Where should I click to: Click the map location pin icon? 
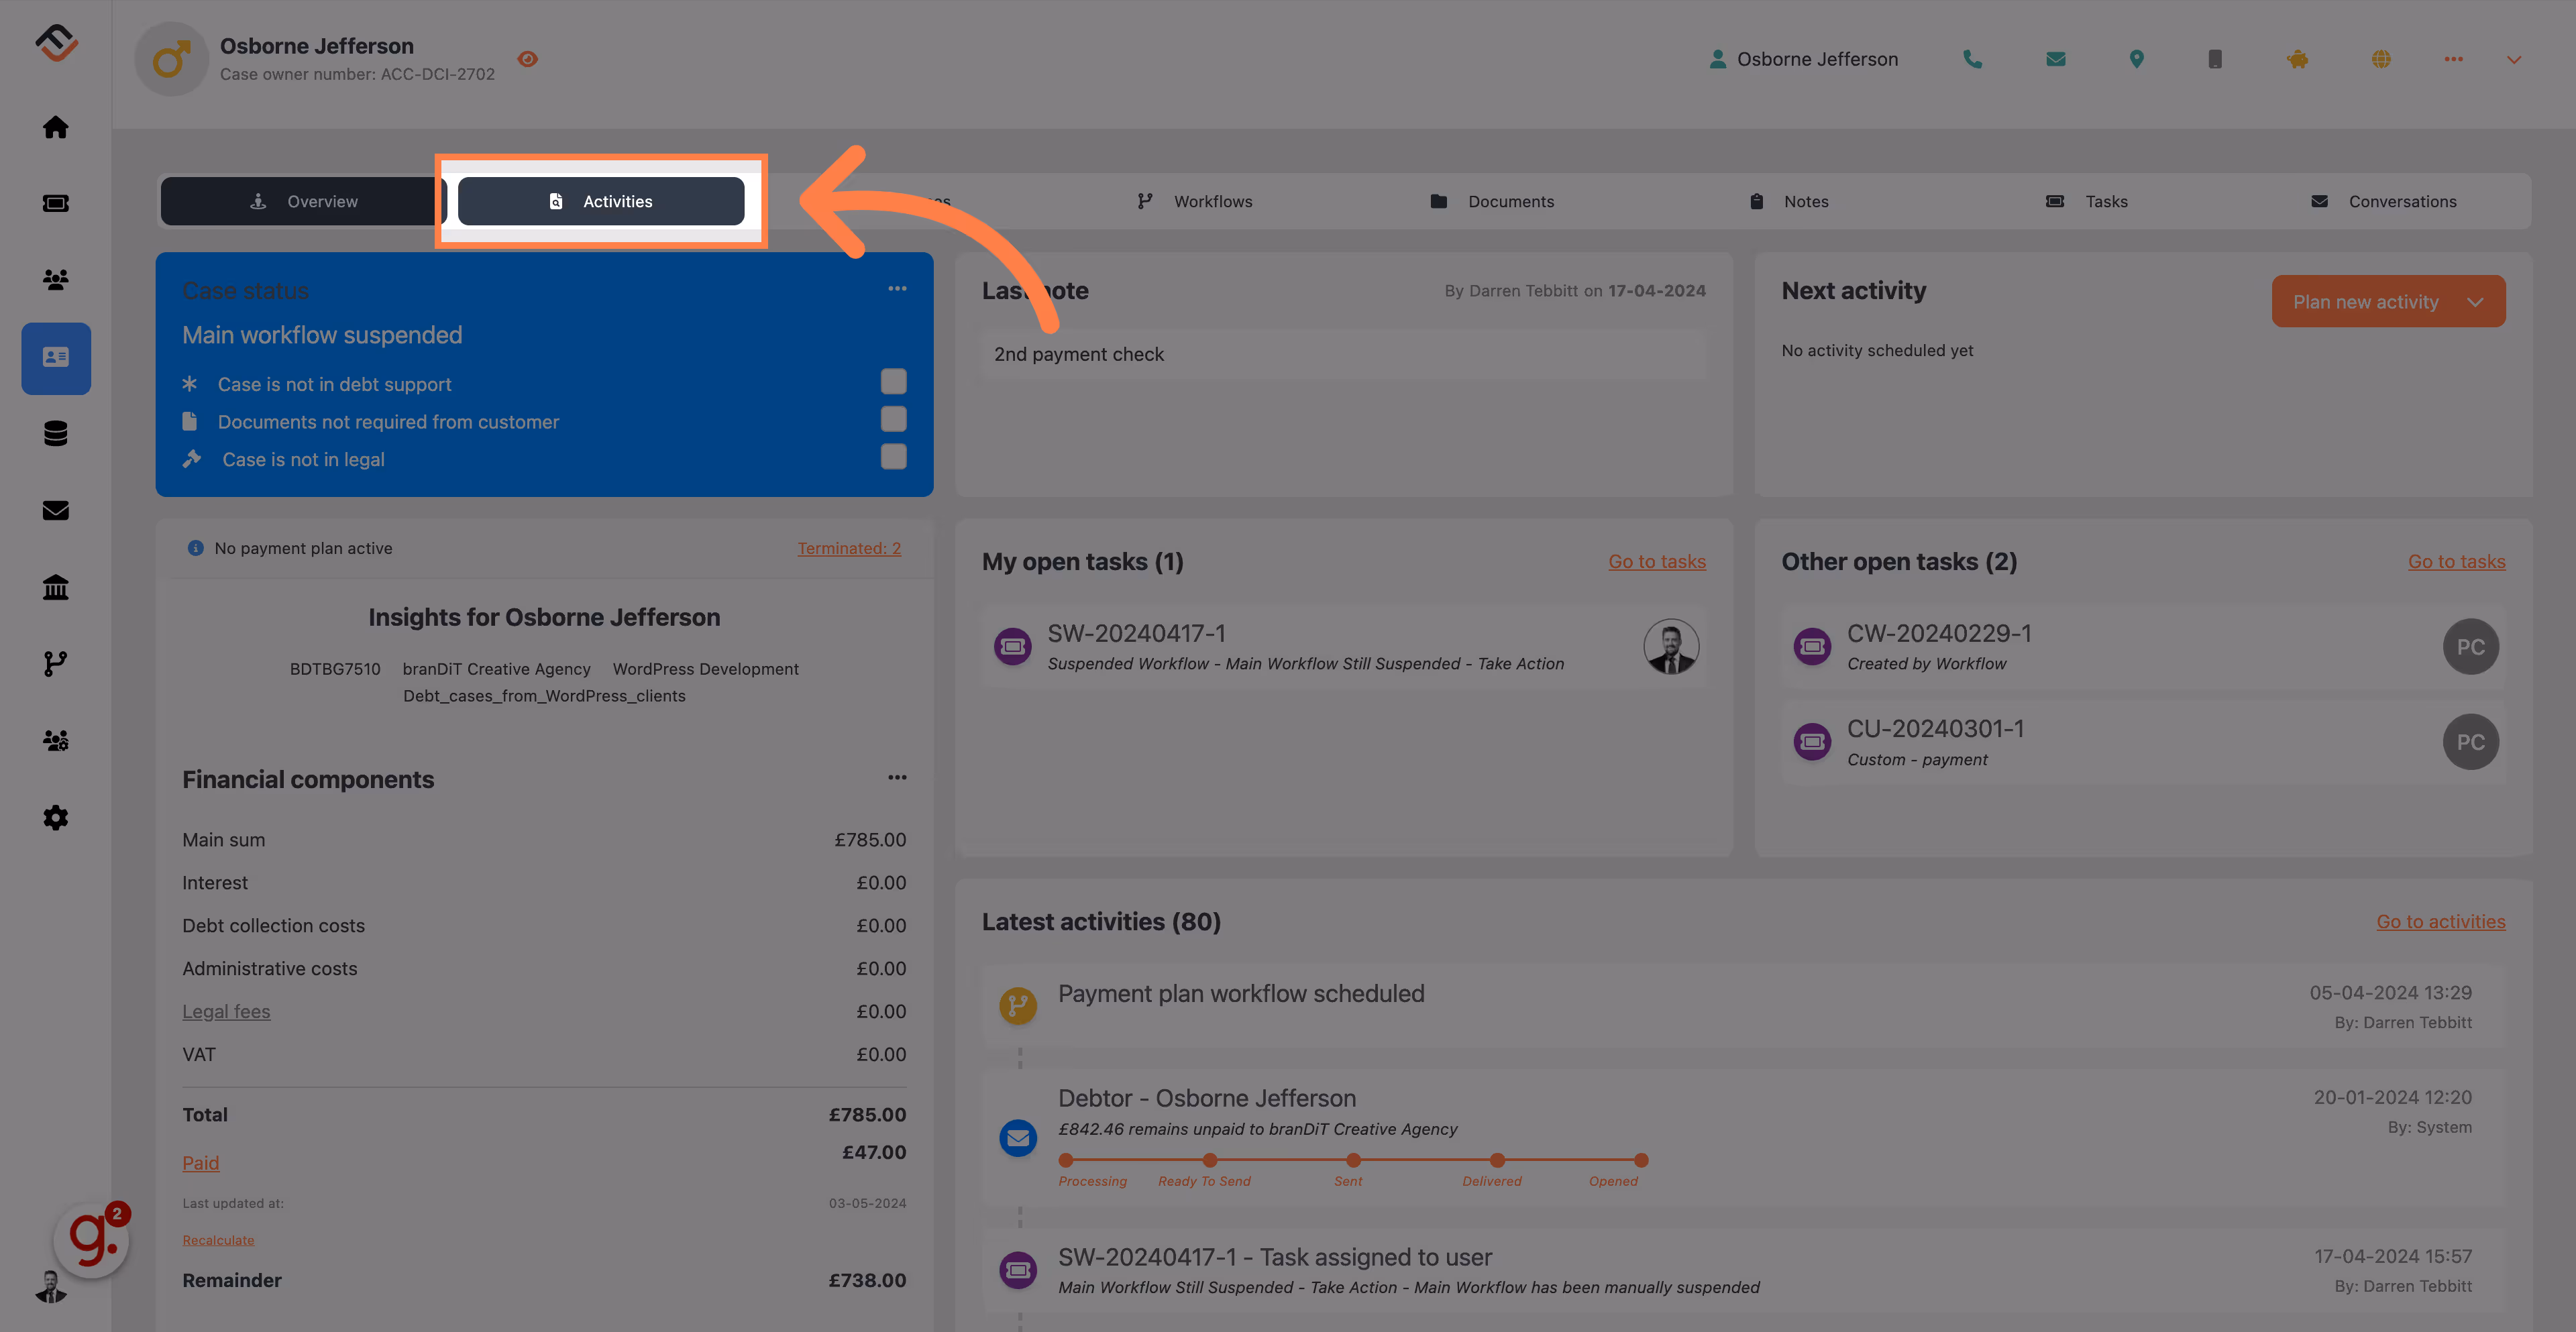(2136, 59)
